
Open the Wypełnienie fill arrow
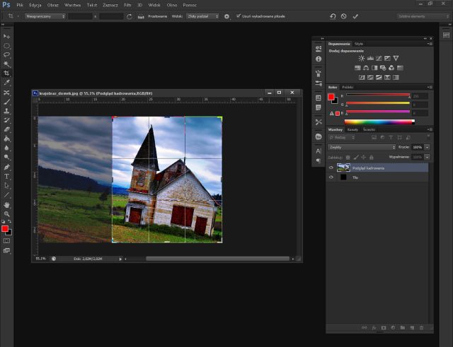tap(427, 157)
